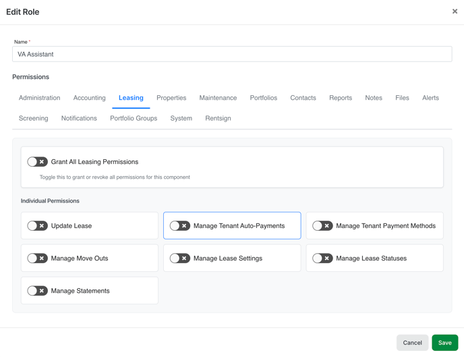Open the Screening permissions tab
The image size is (464, 357).
[x=34, y=118]
